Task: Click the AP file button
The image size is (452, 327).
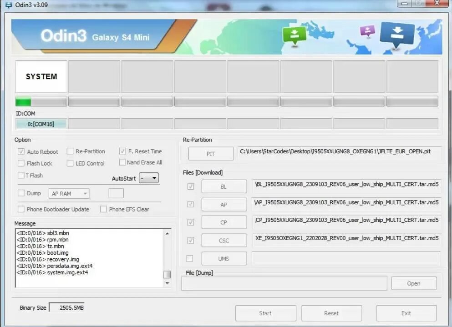Action: [224, 205]
